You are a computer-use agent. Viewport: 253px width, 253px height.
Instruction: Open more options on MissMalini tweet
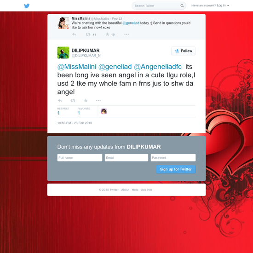click(126, 34)
